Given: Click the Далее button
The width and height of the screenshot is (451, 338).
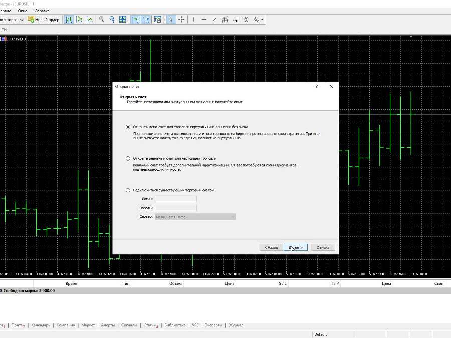Looking at the screenshot, I should click(295, 247).
